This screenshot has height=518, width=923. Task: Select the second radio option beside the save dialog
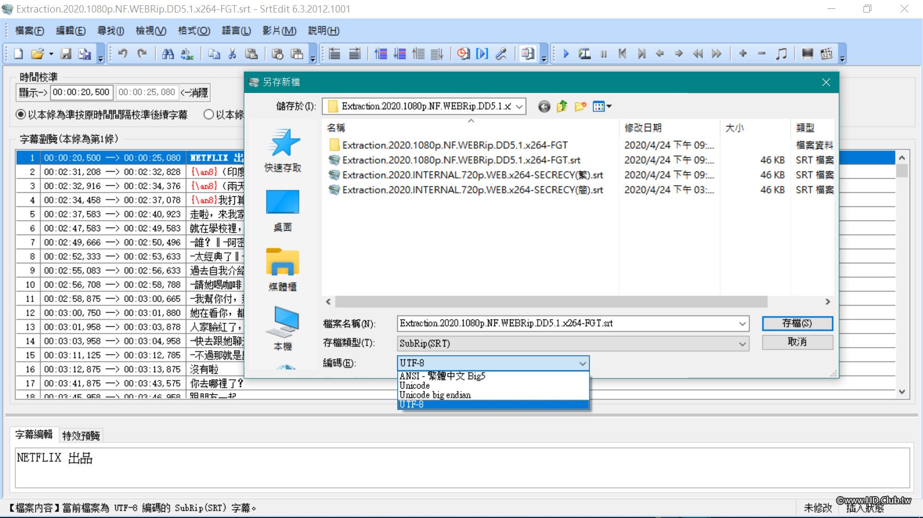208,114
